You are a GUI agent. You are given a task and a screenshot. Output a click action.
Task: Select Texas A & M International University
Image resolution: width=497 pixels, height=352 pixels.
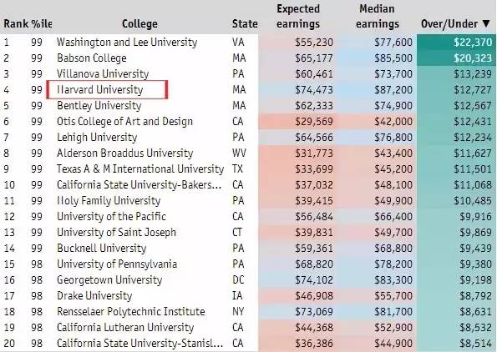click(140, 168)
